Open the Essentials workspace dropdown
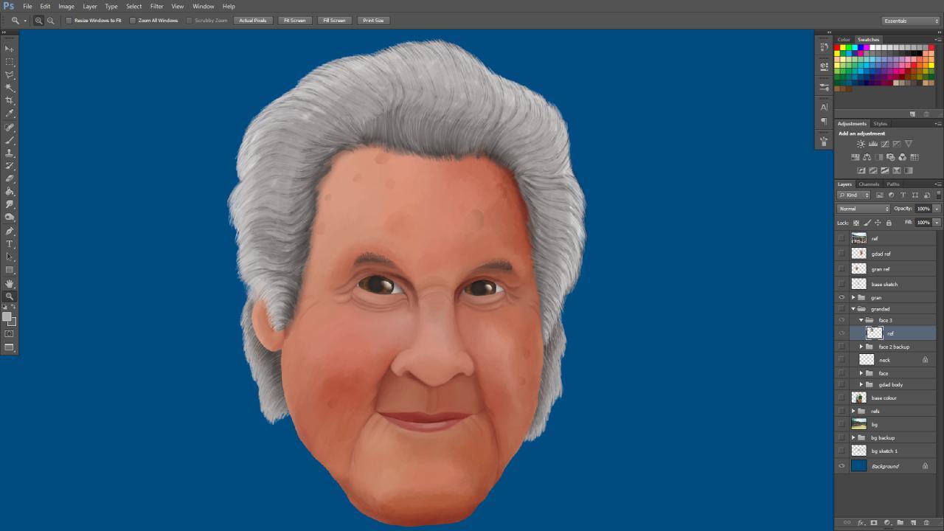Screen dimensions: 944x531 911,21
